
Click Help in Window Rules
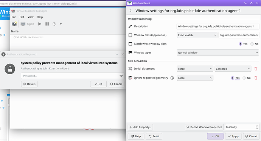(x=136, y=136)
